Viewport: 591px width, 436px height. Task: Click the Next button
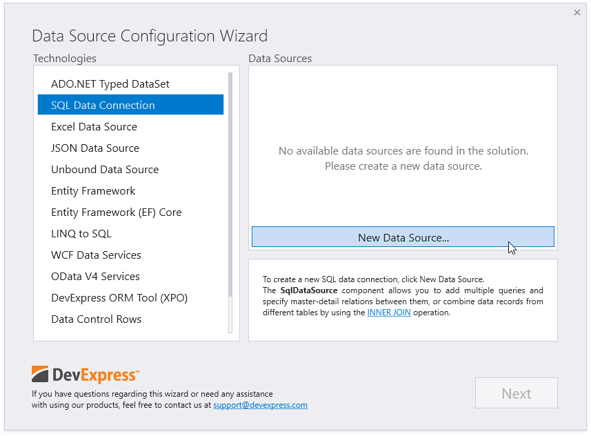[x=516, y=393]
